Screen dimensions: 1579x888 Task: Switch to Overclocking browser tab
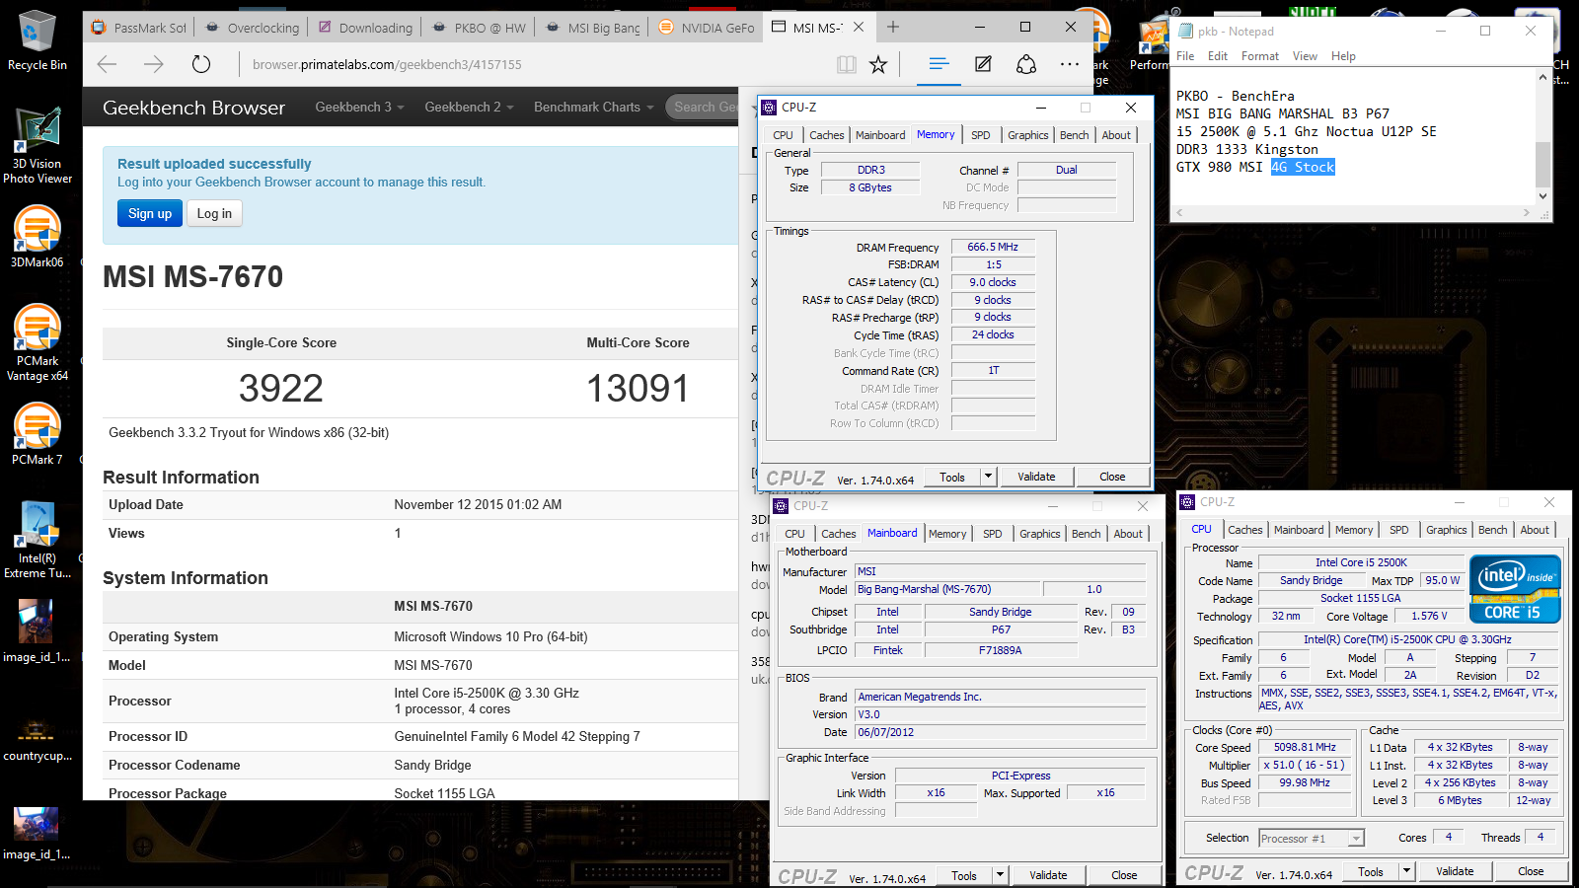tap(253, 28)
